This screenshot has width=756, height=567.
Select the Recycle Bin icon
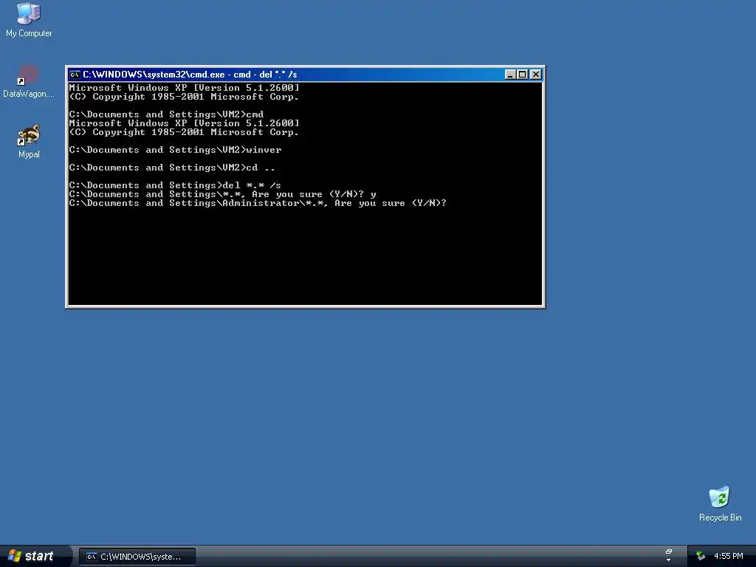pyautogui.click(x=720, y=504)
